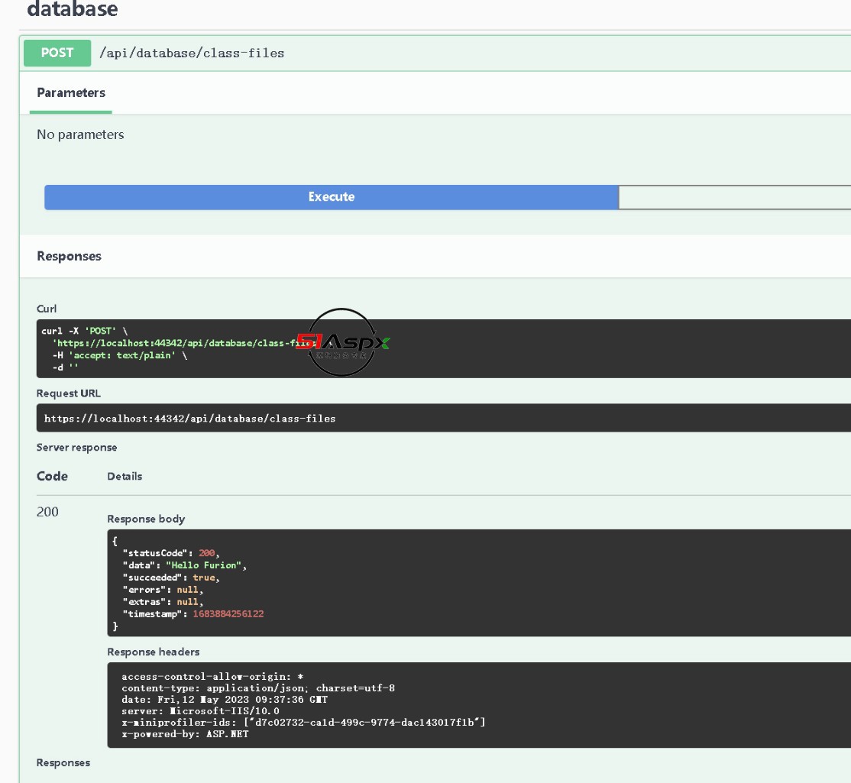Click the timestamp value 1683884256122
The height and width of the screenshot is (783, 851).
pyautogui.click(x=228, y=614)
